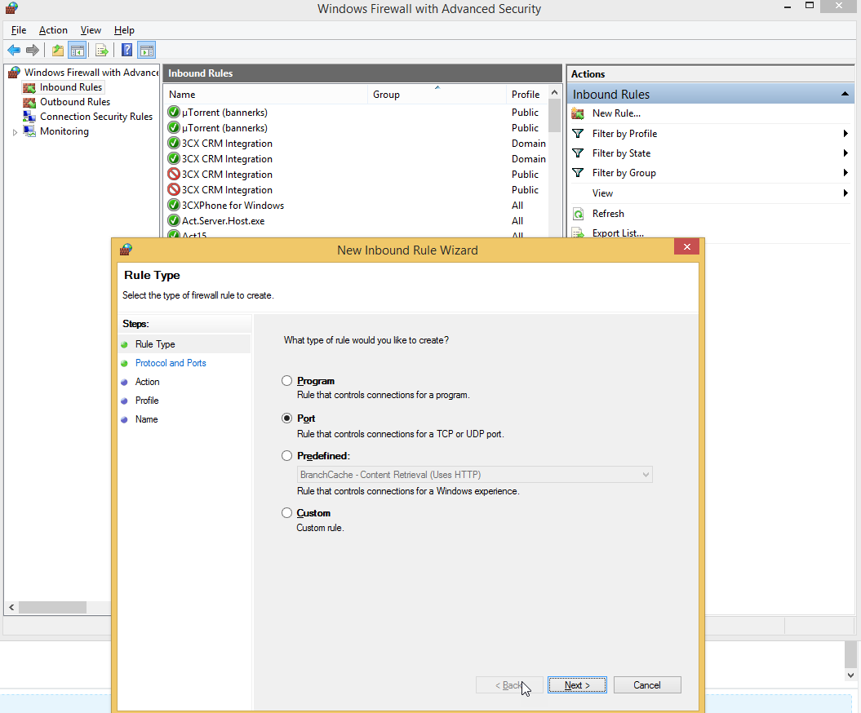
Task: Click the tree pane horizontal scroll left arrow
Action: click(11, 607)
